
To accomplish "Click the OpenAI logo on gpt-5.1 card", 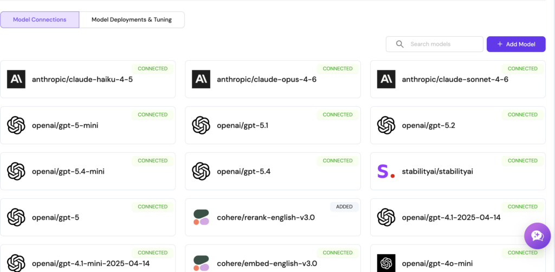I will coord(201,125).
